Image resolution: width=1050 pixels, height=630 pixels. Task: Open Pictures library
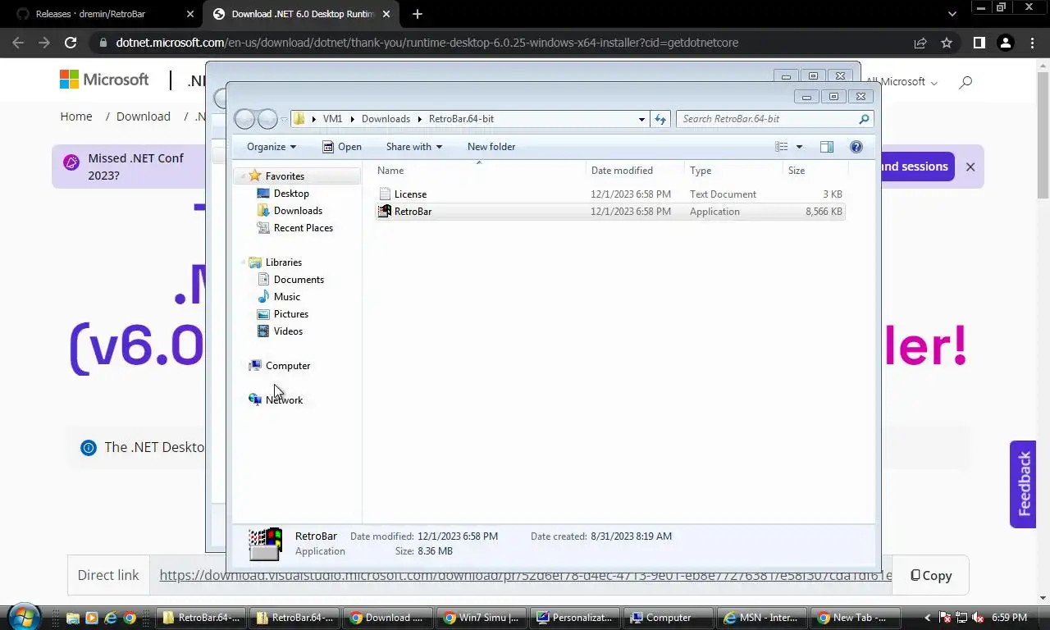click(291, 314)
